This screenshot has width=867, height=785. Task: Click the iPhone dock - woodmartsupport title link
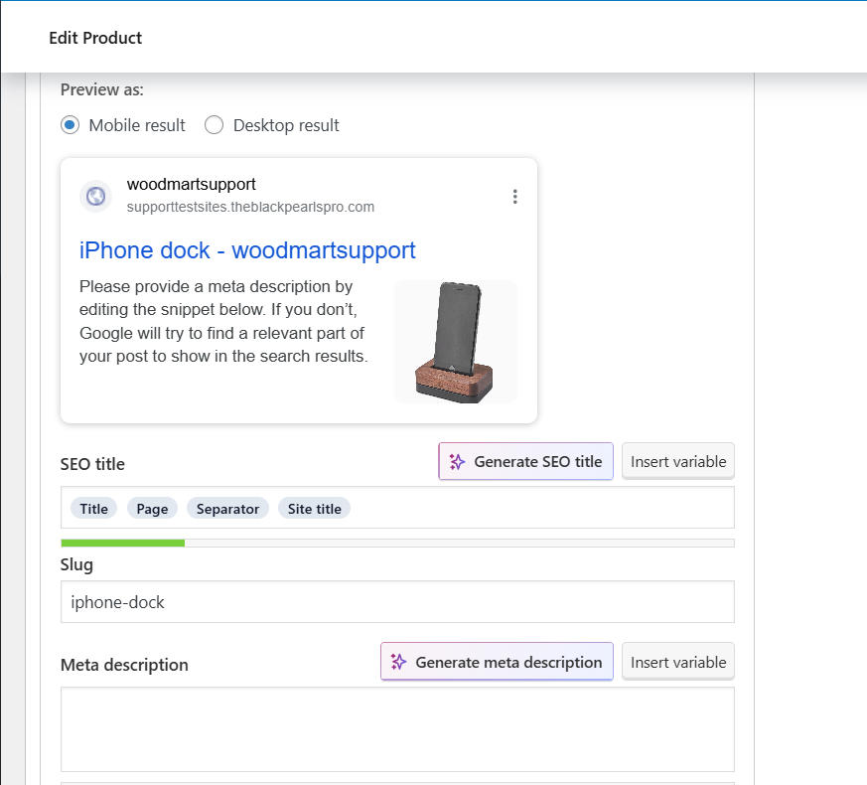[247, 250]
